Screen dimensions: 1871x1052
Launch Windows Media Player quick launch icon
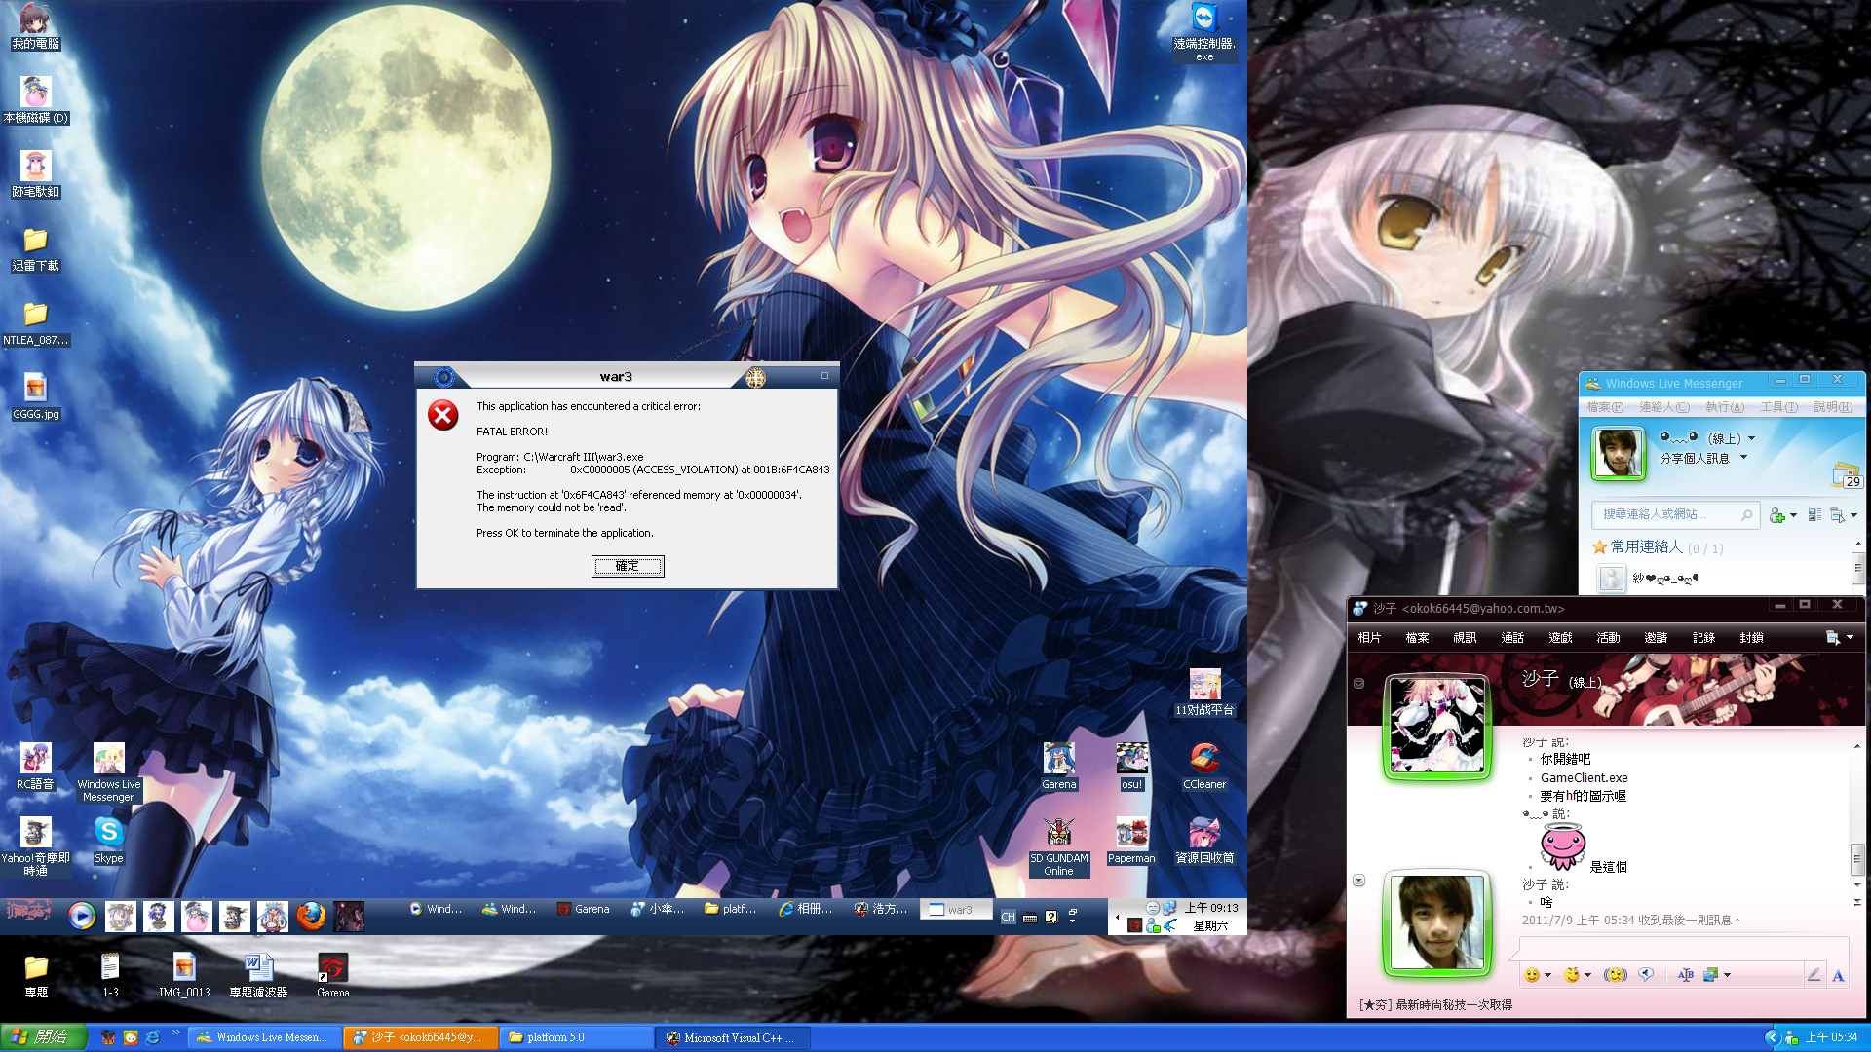tap(82, 916)
